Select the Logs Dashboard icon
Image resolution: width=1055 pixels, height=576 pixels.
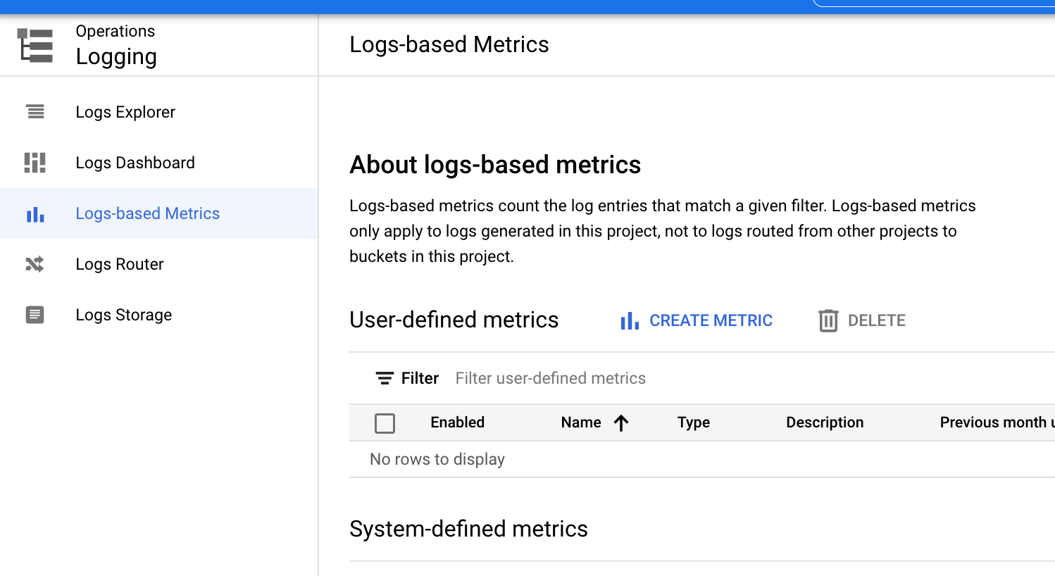[36, 163]
